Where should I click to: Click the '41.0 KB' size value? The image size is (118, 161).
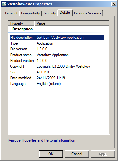pyautogui.click(x=43, y=72)
